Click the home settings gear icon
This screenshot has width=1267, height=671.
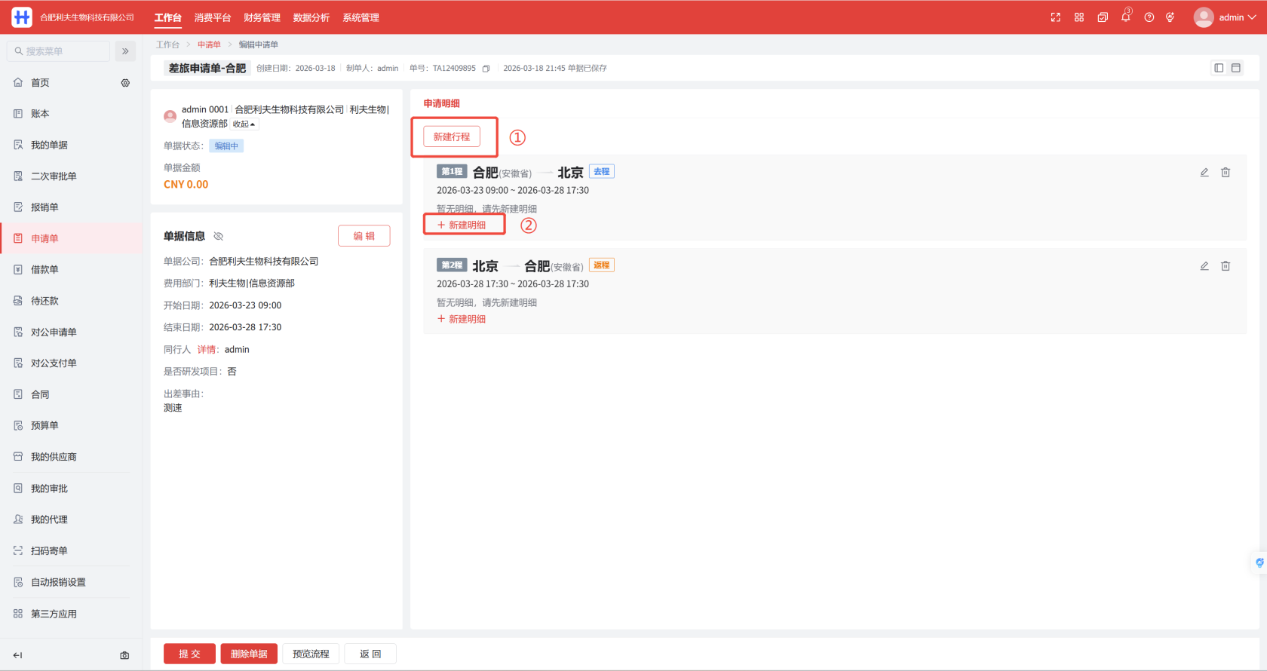125,83
